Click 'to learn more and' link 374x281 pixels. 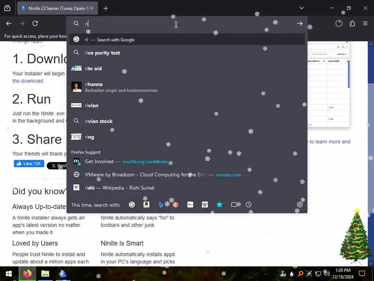[330, 142]
